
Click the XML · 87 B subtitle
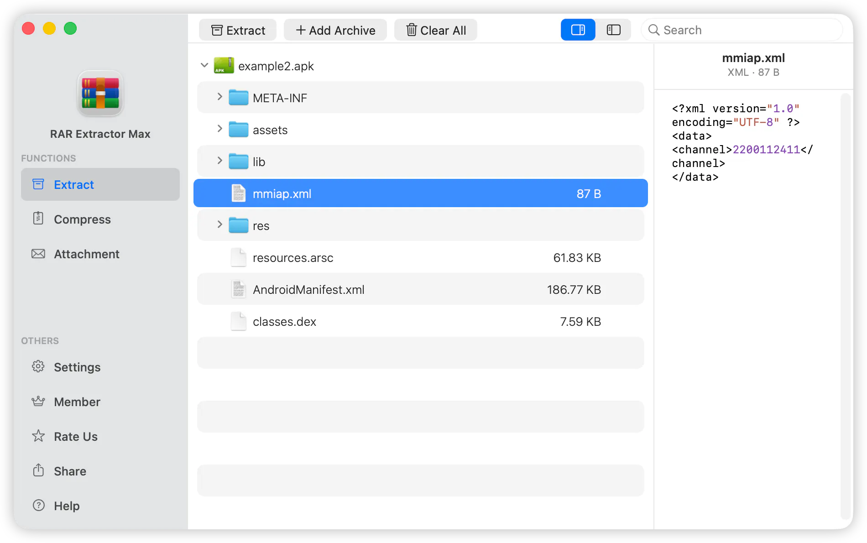pos(753,72)
